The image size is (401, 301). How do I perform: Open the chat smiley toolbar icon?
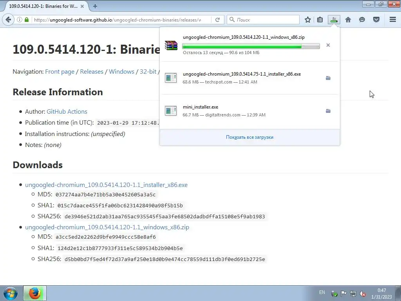[362, 20]
